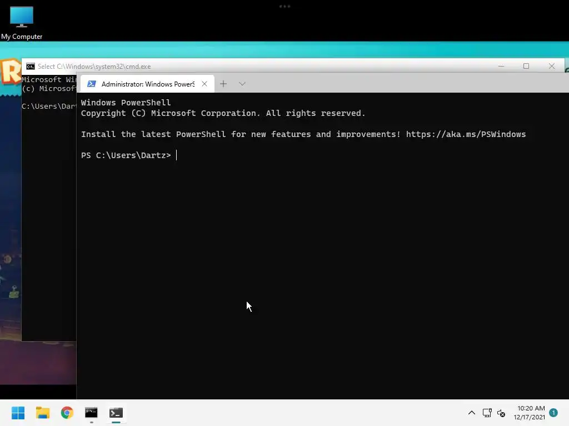
Task: Show hidden system tray icons
Action: (x=471, y=413)
